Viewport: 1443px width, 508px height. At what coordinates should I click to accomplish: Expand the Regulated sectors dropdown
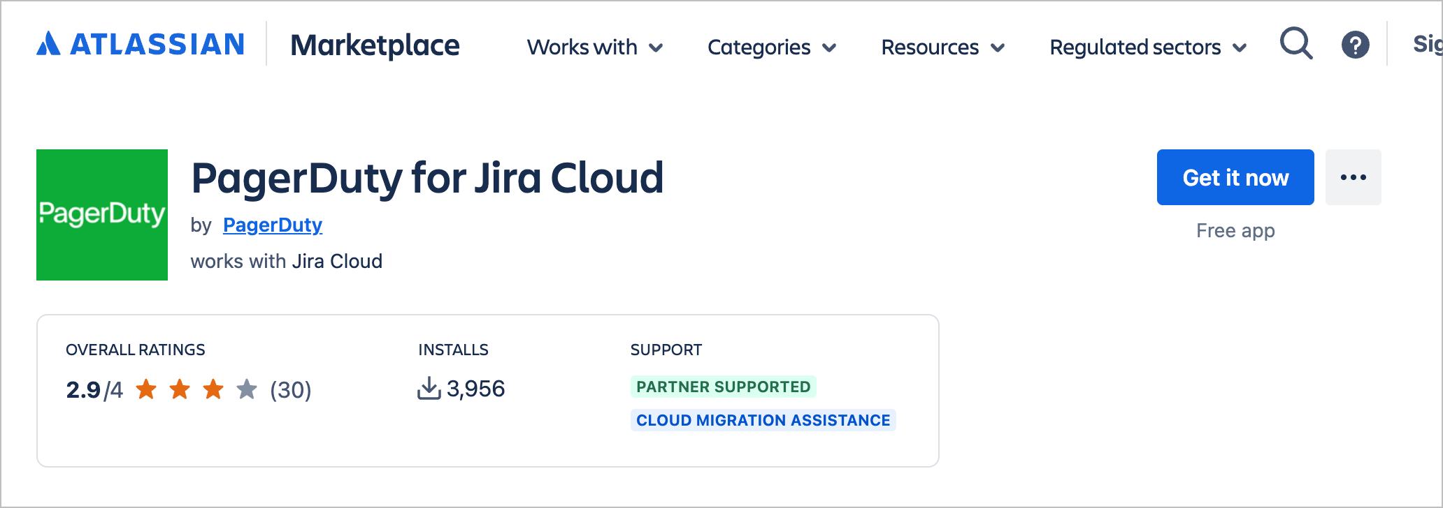1148,47
